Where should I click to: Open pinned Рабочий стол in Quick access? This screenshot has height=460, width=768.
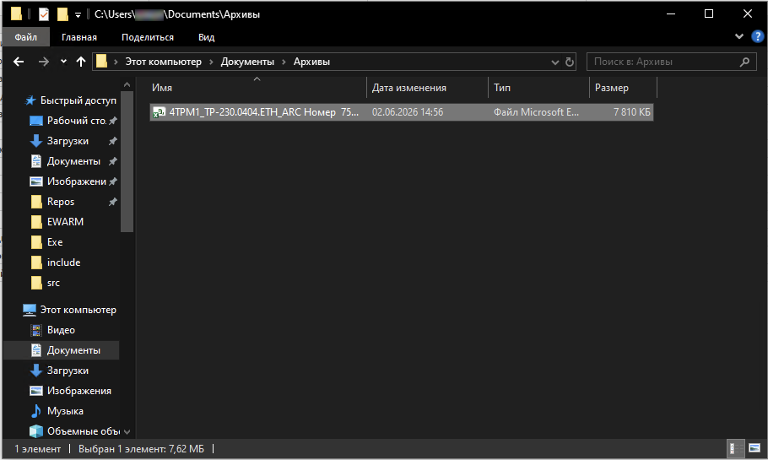(76, 121)
